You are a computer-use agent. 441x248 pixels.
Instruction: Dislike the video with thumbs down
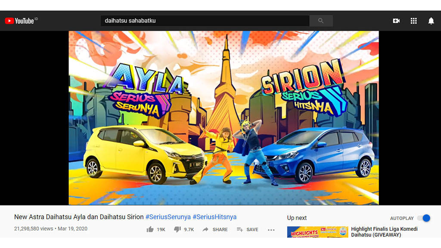pyautogui.click(x=177, y=229)
